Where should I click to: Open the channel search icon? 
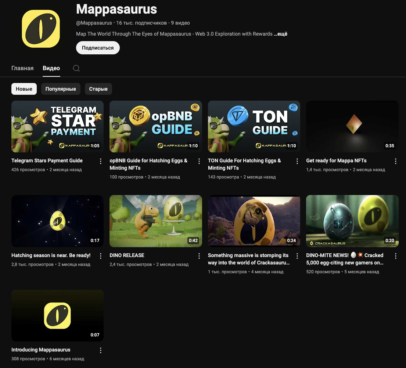[x=76, y=68]
